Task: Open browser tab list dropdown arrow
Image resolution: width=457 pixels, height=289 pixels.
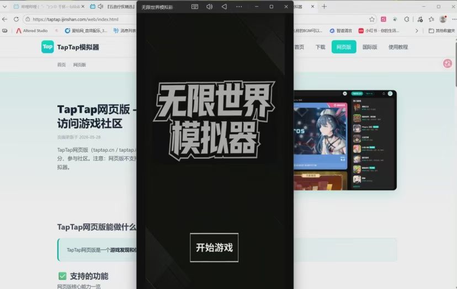Action: [x=4, y=7]
